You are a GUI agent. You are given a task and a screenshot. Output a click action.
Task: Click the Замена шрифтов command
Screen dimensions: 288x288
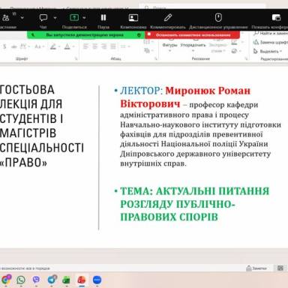(x=271, y=42)
